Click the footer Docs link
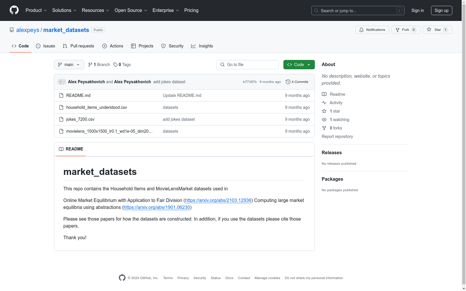This screenshot has height=291, width=466. tap(230, 278)
